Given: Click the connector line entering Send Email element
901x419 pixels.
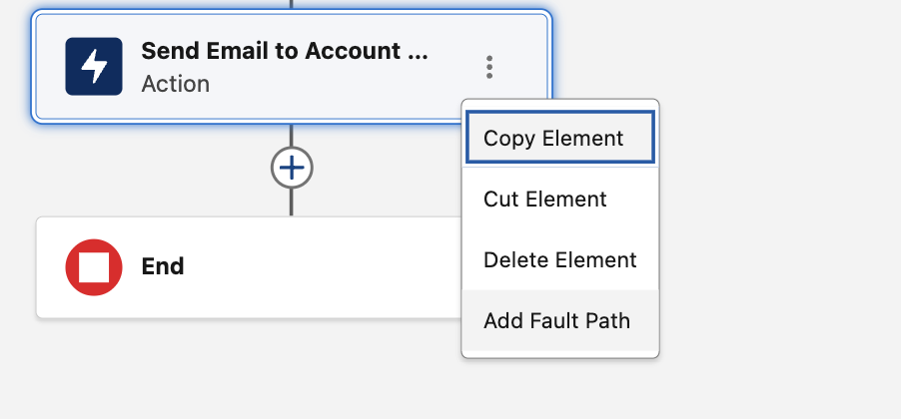Looking at the screenshot, I should pos(292,5).
